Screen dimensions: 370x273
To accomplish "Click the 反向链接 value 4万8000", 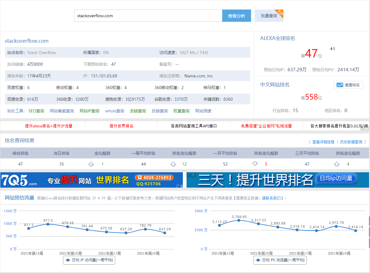I will [35, 64].
